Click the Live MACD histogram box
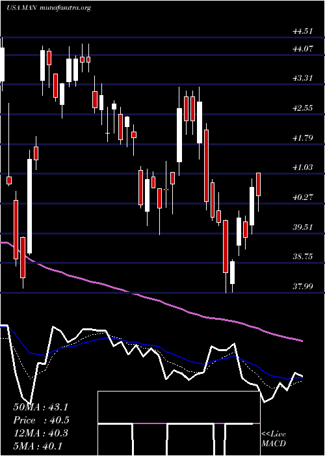Image resolution: width=325 pixels, height=456 pixels. [x=179, y=423]
